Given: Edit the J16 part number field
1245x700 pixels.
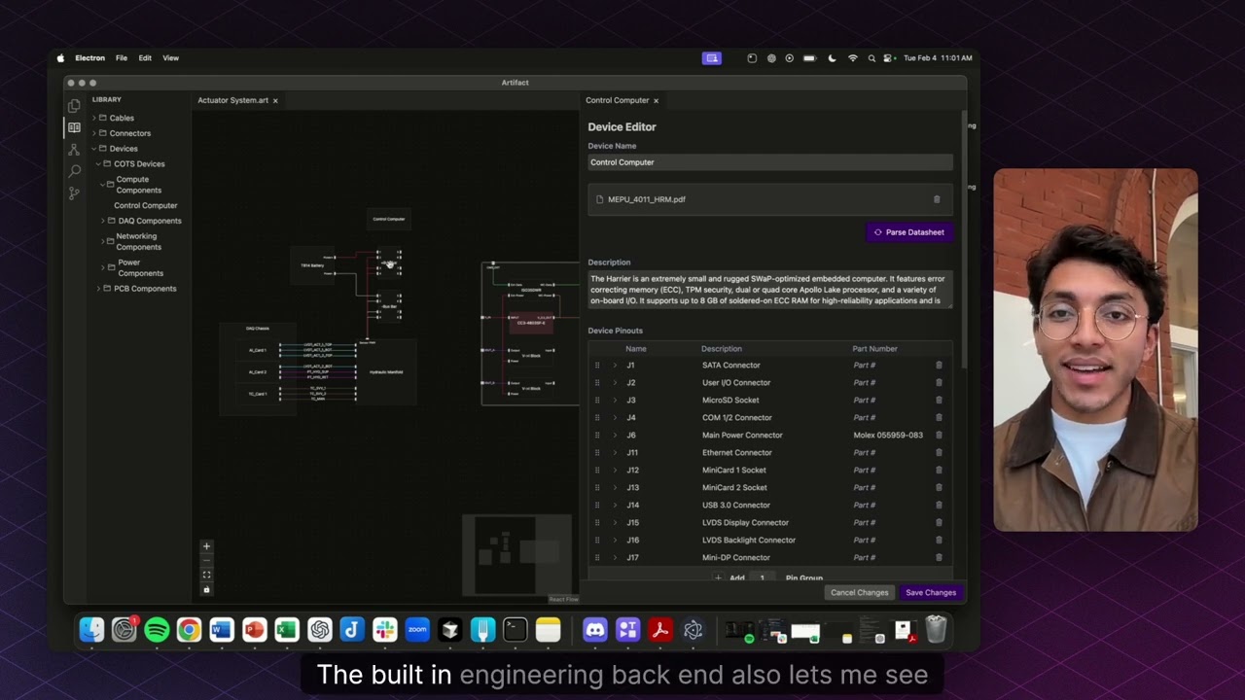Looking at the screenshot, I should click(x=865, y=541).
